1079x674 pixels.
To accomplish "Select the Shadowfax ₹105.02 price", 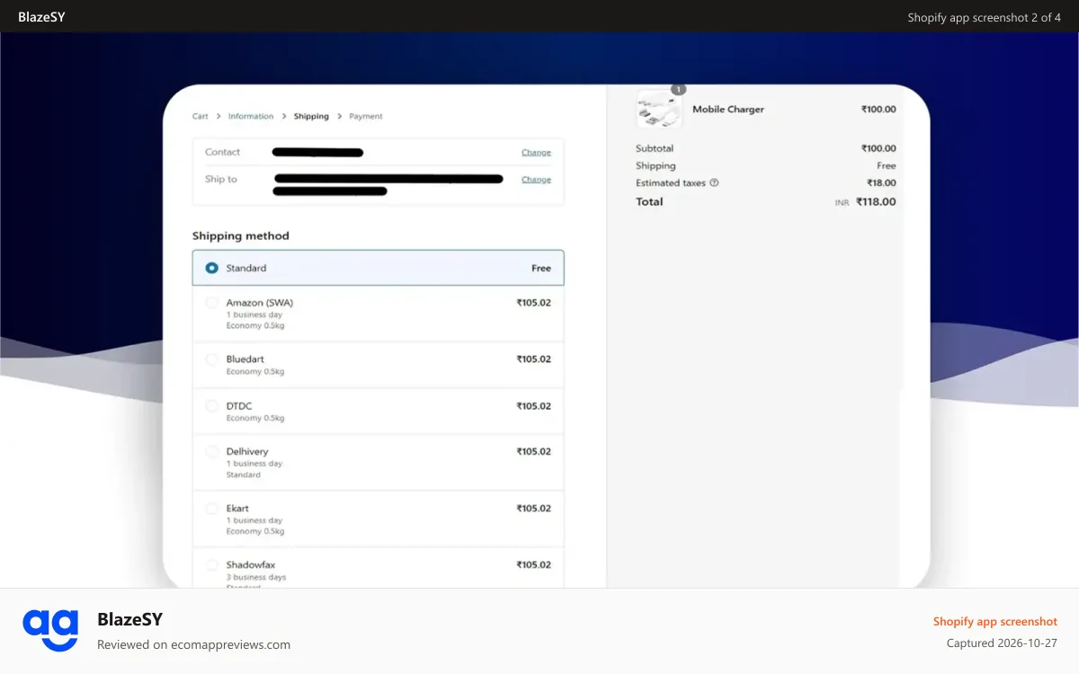I will click(x=533, y=565).
